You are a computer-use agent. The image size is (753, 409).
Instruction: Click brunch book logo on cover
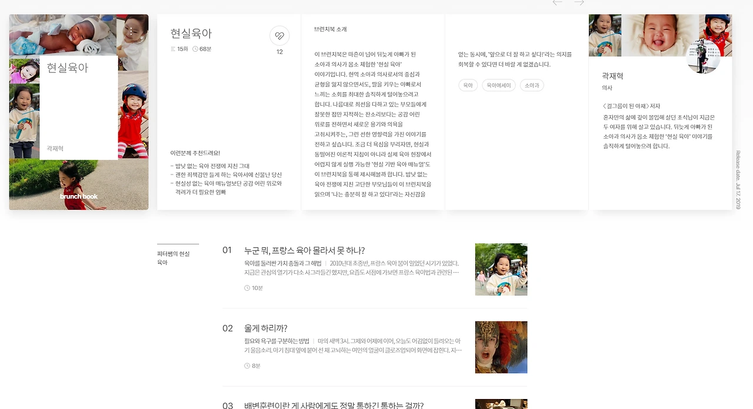[79, 196]
